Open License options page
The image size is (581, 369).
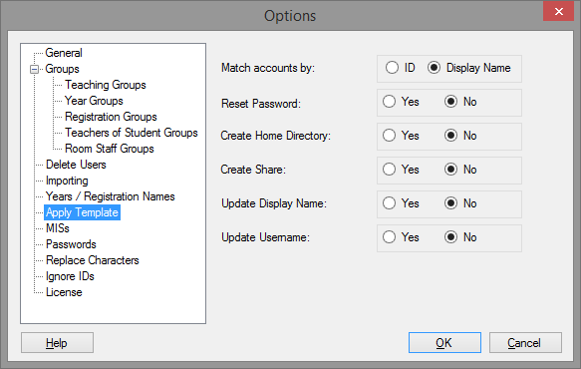pos(64,292)
